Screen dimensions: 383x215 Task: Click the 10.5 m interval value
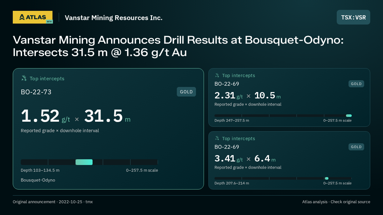(267, 96)
